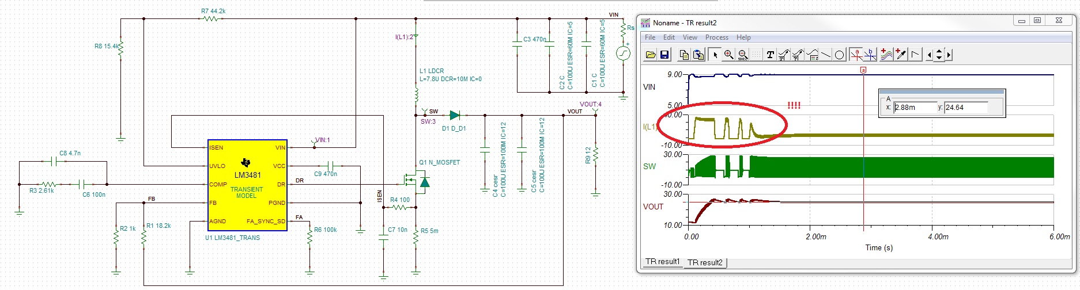Select the D1 diode symbol
Viewport: 1080px width, 290px height.
[454, 116]
